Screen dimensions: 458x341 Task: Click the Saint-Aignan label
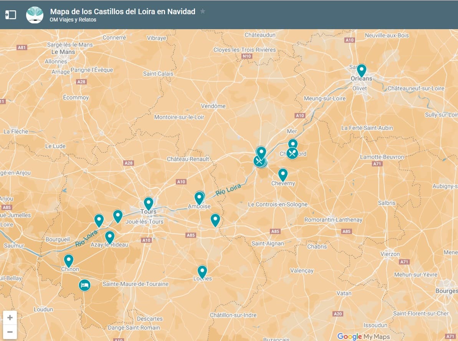point(268,244)
